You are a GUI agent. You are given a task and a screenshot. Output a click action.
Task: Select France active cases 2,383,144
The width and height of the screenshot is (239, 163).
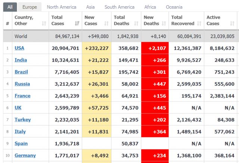[x=222, y=96]
